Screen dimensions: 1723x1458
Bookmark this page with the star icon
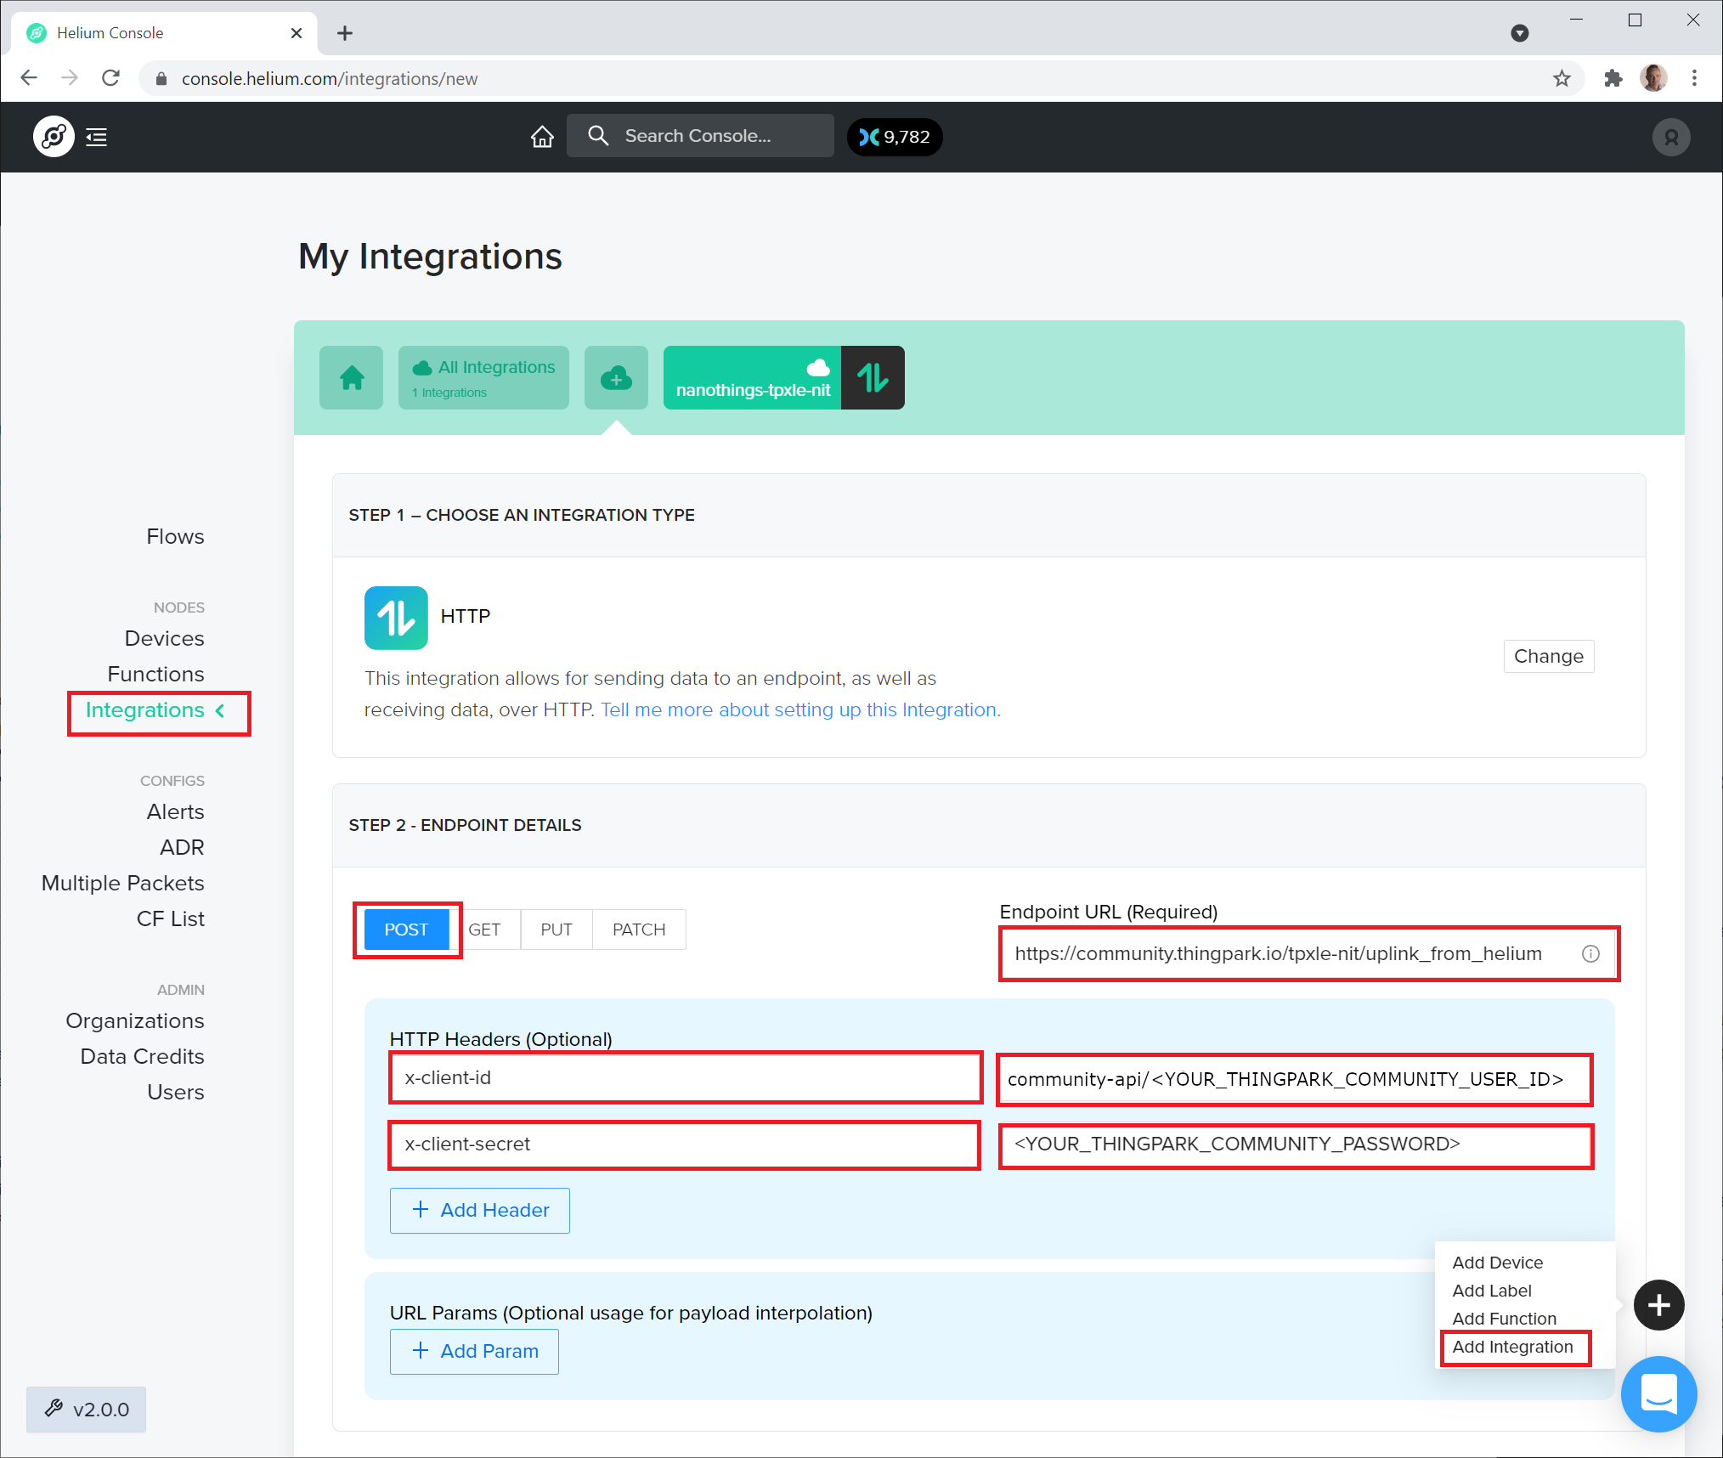point(1562,78)
